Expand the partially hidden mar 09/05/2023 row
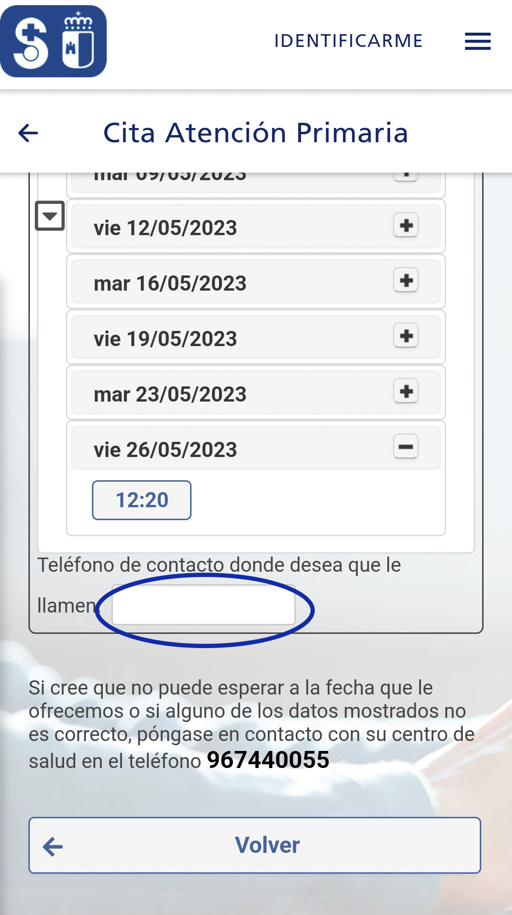The height and width of the screenshot is (915, 512). pyautogui.click(x=256, y=183)
